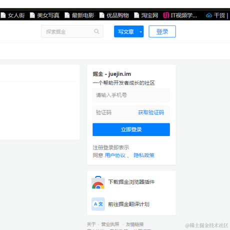
Task: Click the Chrome extension store icon
Action: 98,182
